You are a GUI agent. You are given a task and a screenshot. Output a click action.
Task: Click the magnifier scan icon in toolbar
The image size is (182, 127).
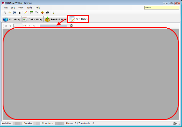point(5,12)
